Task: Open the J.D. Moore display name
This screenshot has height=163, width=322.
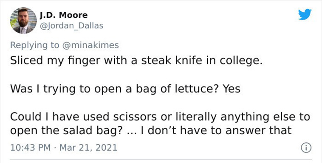Action: [x=63, y=15]
